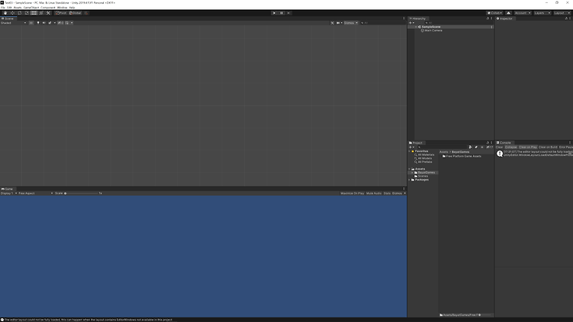Viewport: 573px width, 322px height.
Task: Open the Assets menu
Action: tap(18, 8)
